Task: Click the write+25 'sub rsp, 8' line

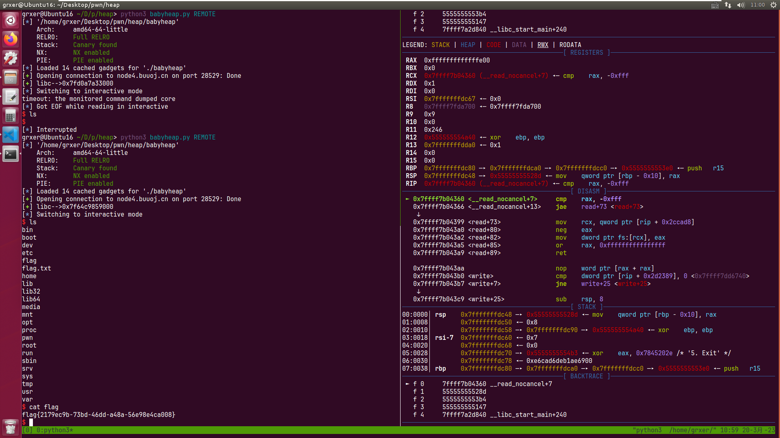Action: [x=508, y=299]
